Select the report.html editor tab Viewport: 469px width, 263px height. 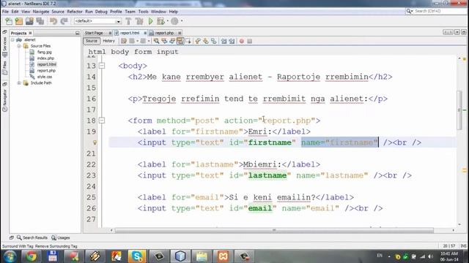pos(130,33)
